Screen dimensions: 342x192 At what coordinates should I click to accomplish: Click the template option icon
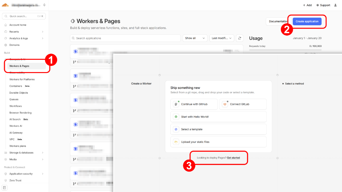click(x=176, y=129)
